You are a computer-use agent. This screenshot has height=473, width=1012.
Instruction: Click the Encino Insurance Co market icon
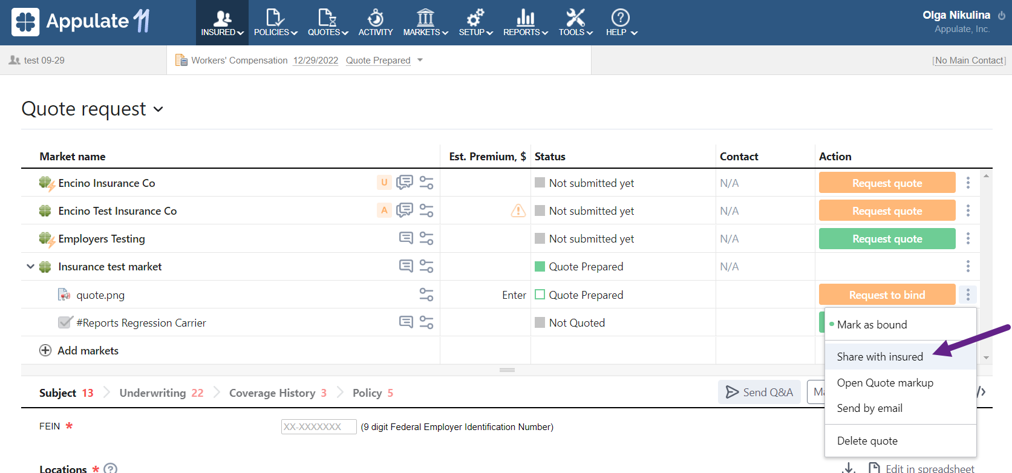(47, 183)
